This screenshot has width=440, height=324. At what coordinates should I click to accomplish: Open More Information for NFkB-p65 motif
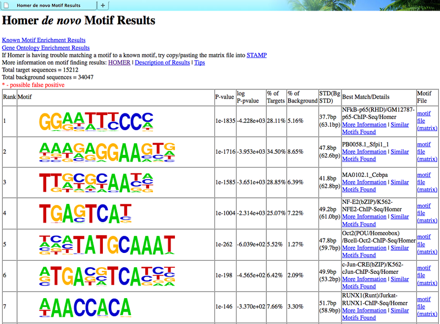pyautogui.click(x=364, y=125)
